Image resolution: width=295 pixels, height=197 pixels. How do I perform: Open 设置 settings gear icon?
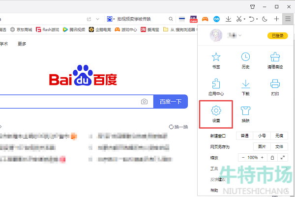pos(216,111)
